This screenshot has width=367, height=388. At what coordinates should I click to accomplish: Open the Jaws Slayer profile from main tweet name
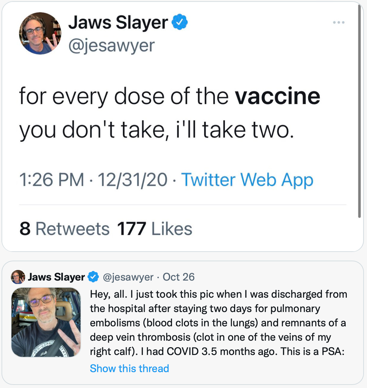pyautogui.click(x=118, y=23)
